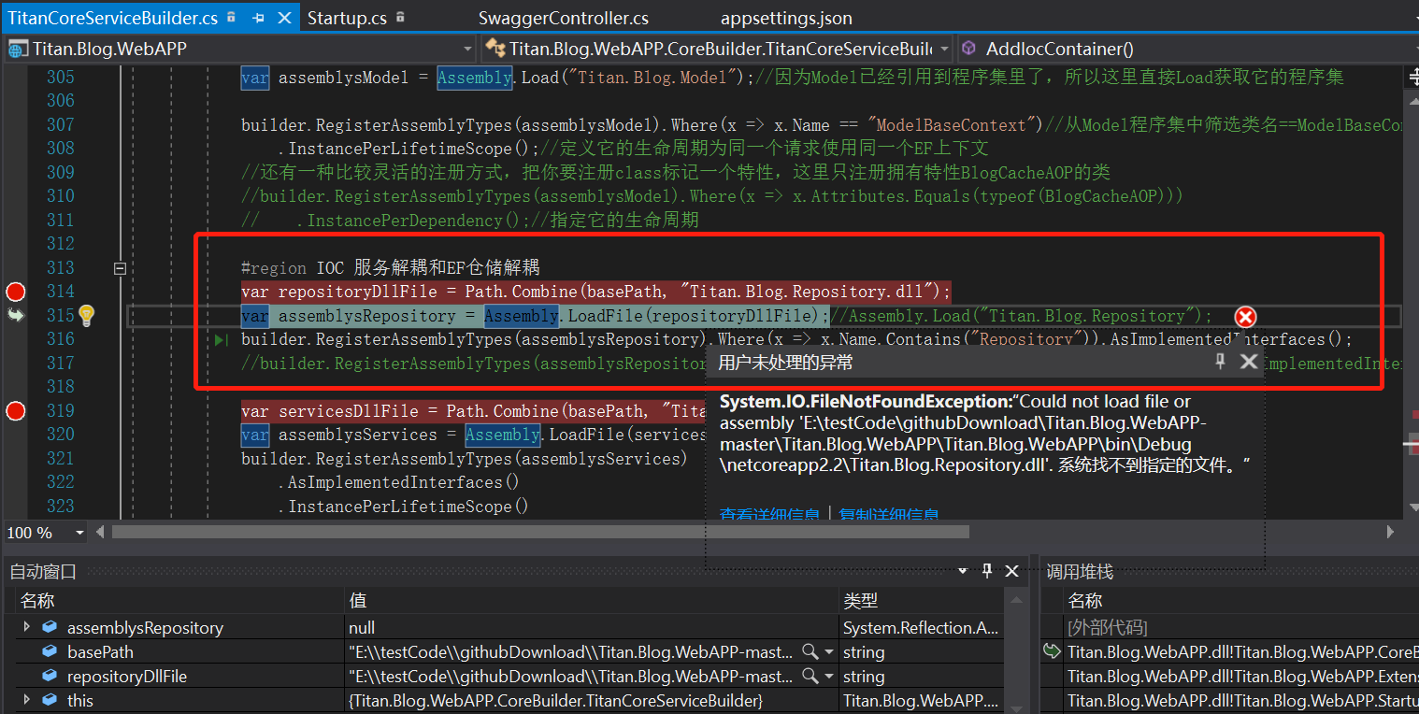Image resolution: width=1419 pixels, height=714 pixels.
Task: Expand the this variable in Autos window
Action: click(25, 700)
